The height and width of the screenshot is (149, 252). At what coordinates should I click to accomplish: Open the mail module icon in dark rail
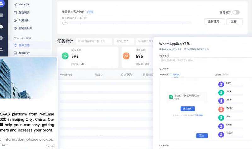pos(2,15)
